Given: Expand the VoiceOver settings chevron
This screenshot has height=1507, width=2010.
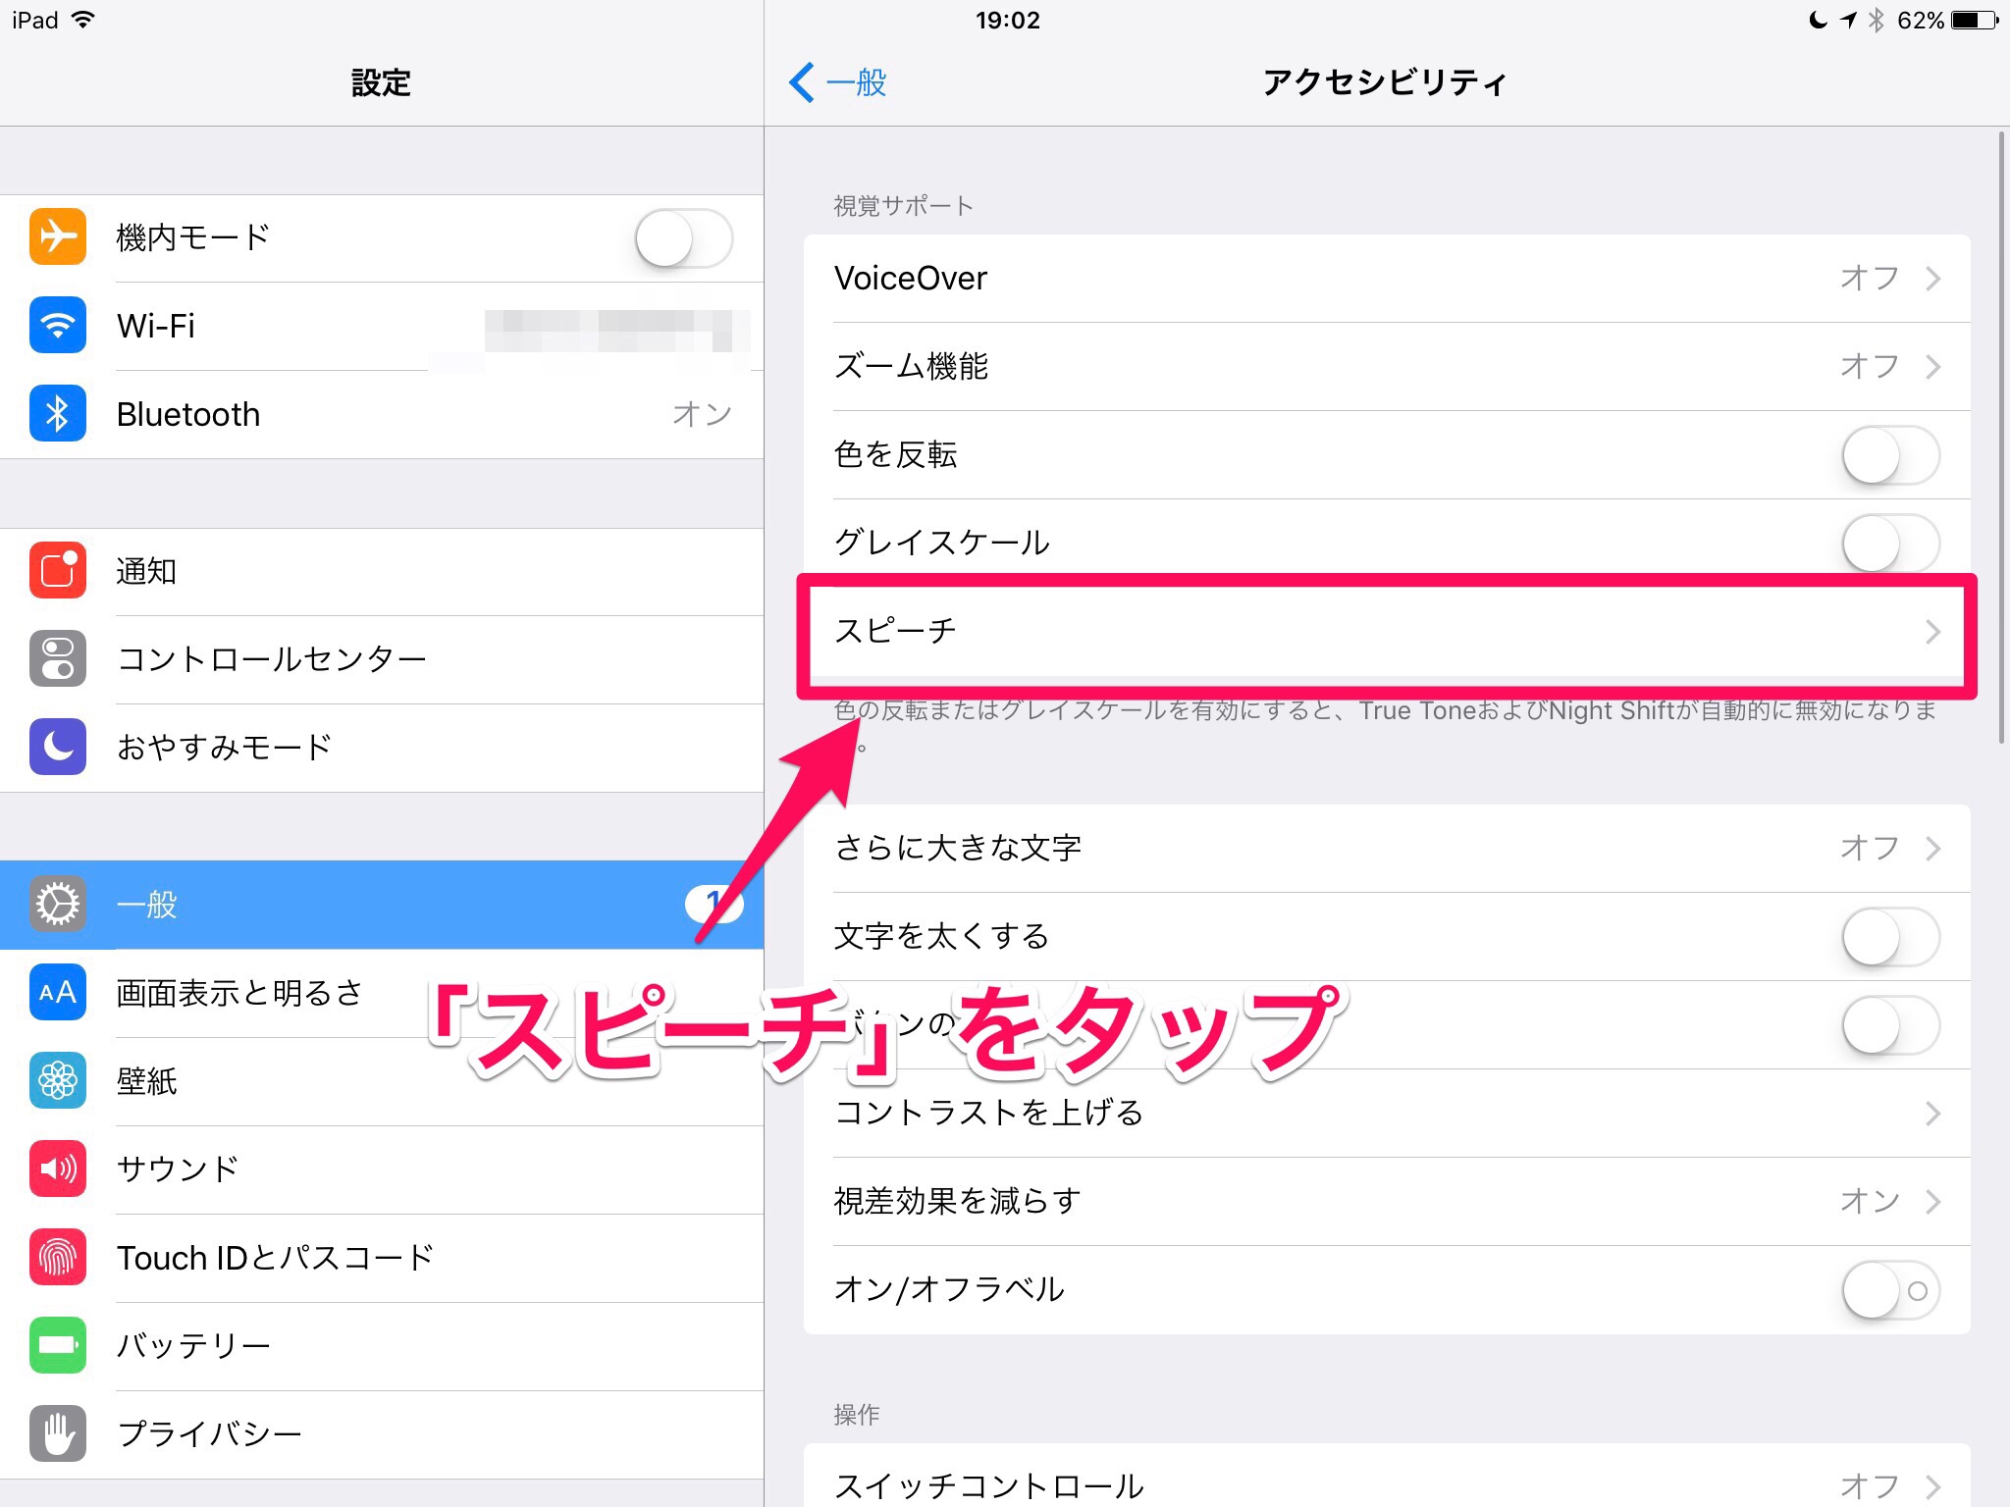Looking at the screenshot, I should pyautogui.click(x=1932, y=279).
